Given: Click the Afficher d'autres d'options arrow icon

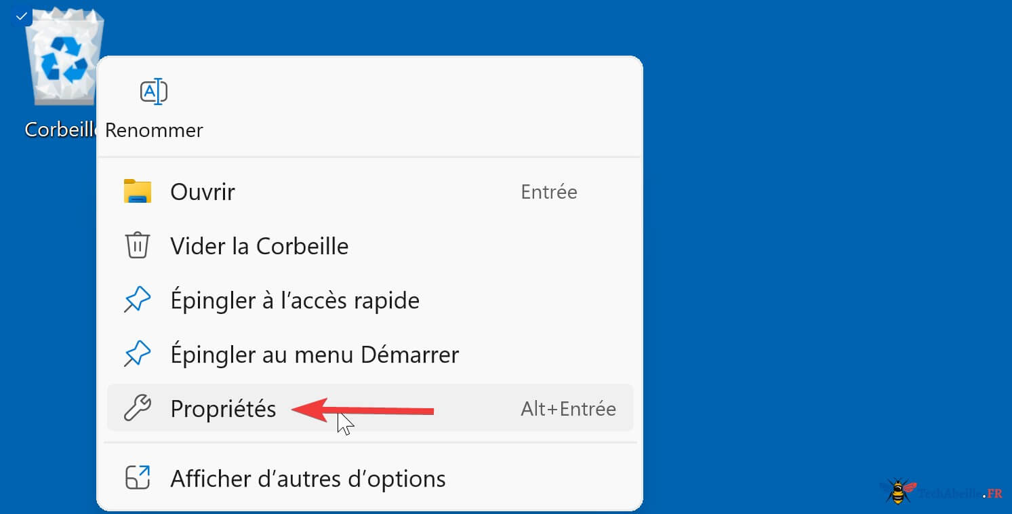Looking at the screenshot, I should pyautogui.click(x=138, y=478).
